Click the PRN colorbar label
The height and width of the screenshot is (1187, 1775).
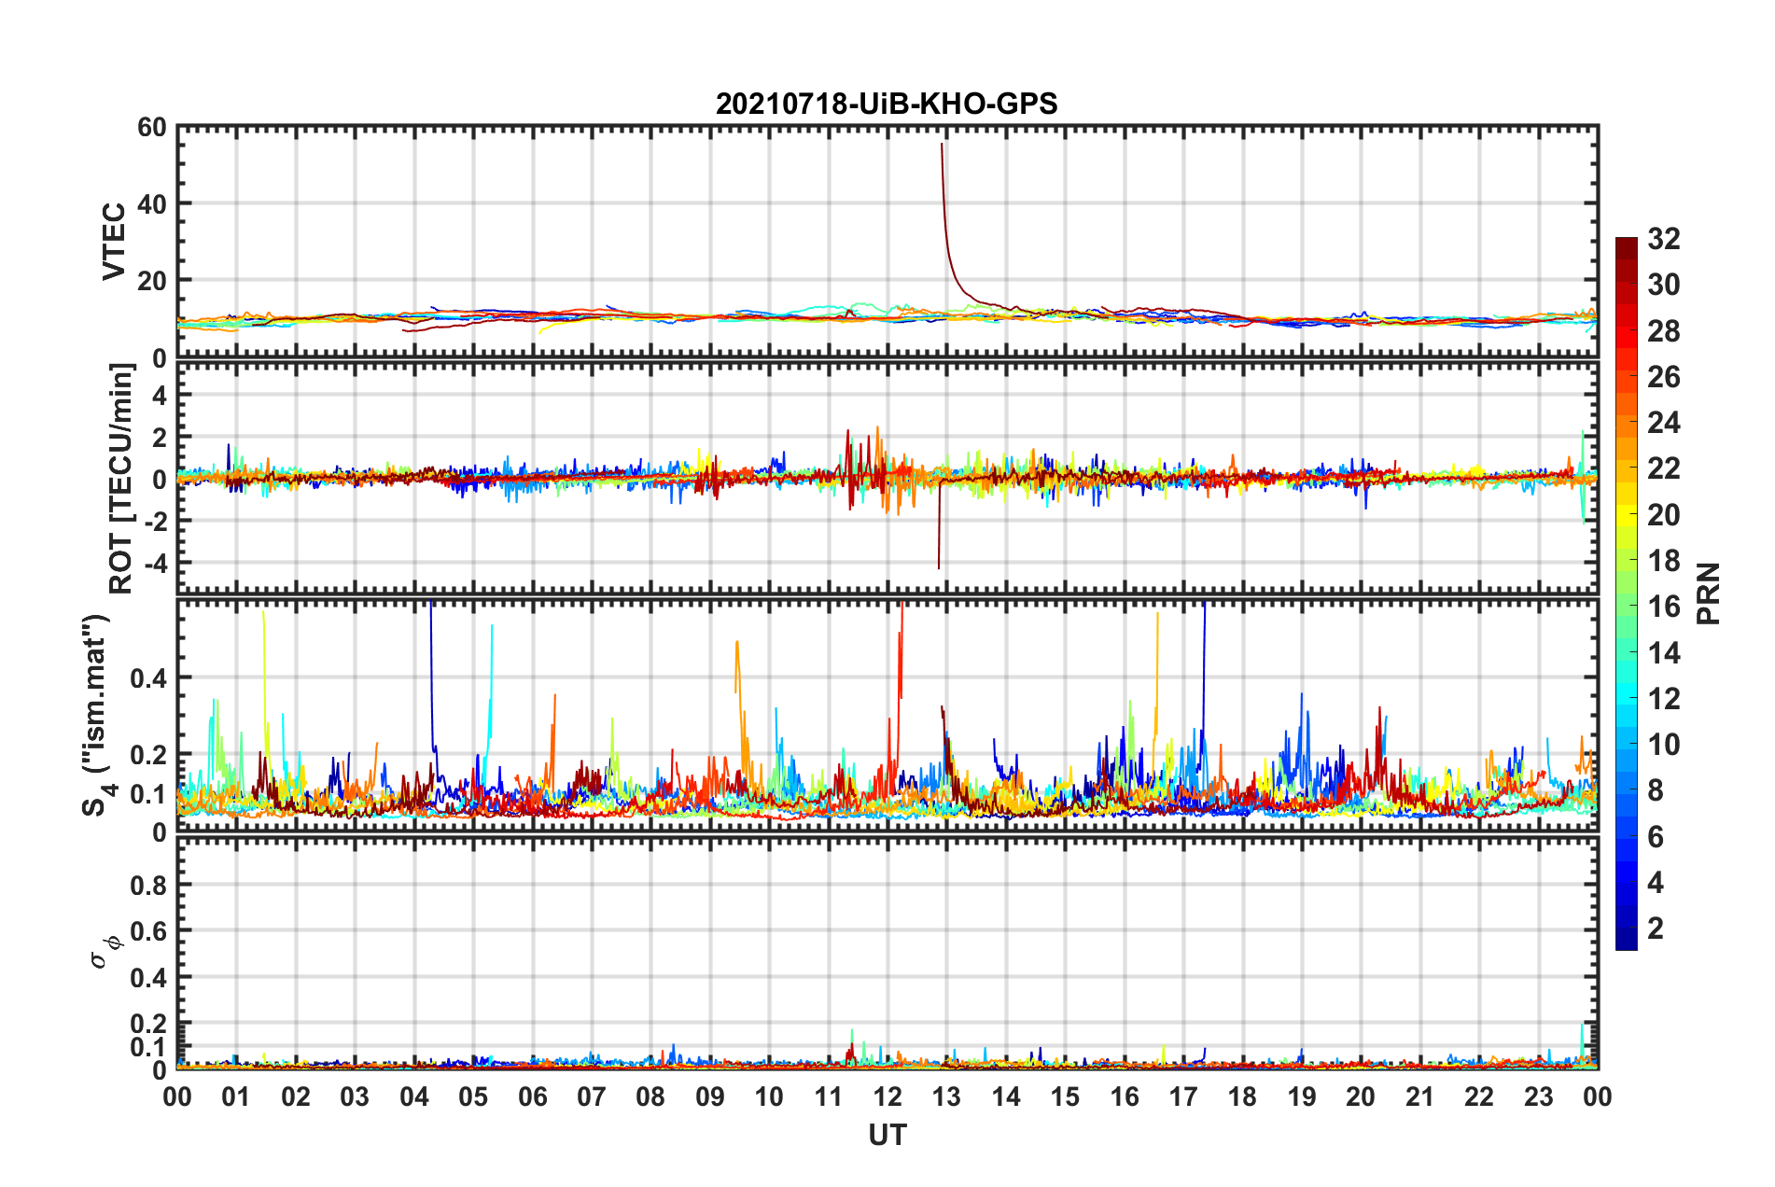tap(1708, 593)
